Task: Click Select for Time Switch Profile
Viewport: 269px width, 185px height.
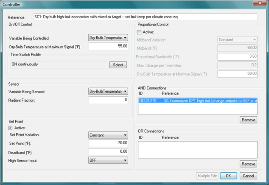Action: (118, 65)
